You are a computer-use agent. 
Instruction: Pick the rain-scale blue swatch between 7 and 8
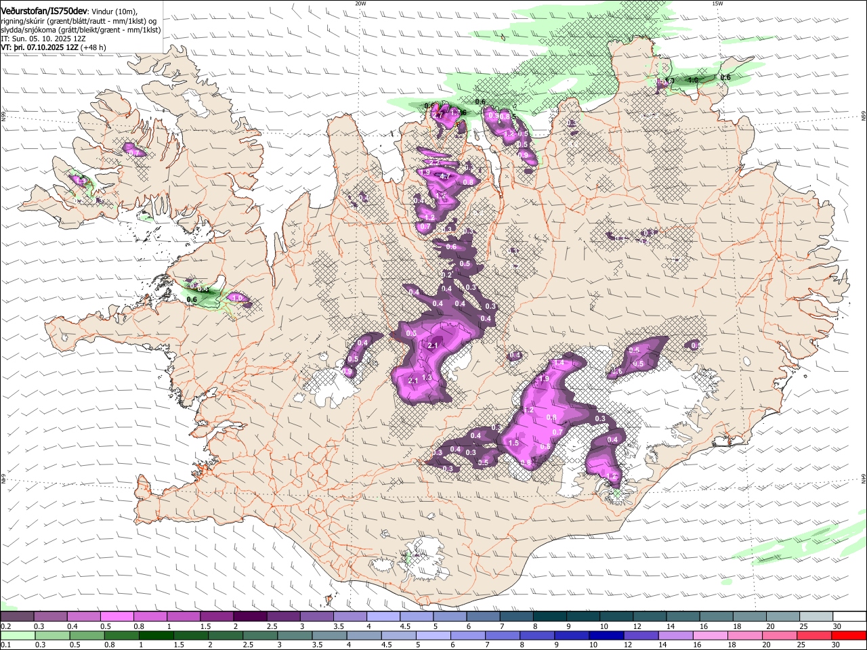point(503,636)
